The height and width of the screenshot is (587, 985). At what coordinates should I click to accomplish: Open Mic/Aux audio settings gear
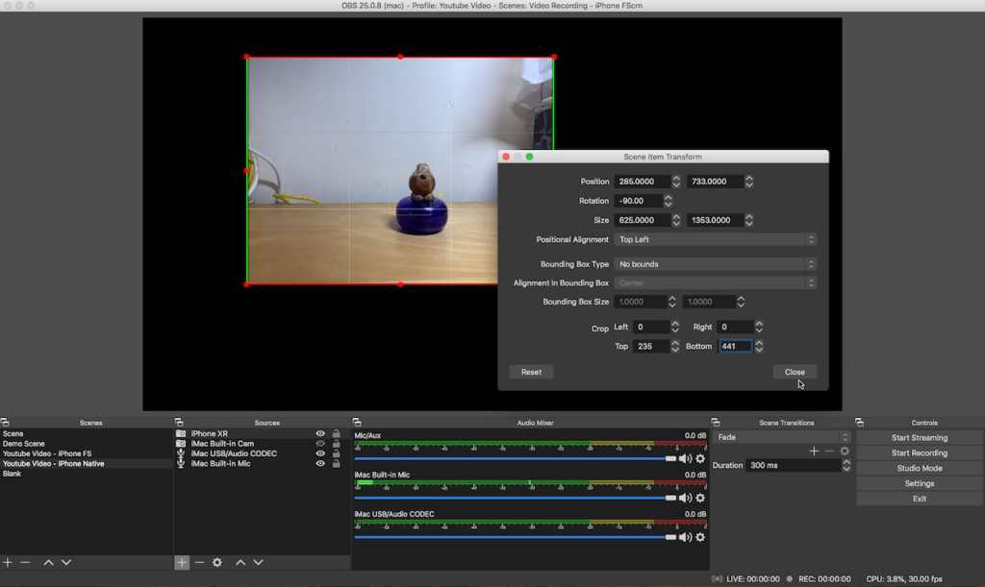(700, 458)
